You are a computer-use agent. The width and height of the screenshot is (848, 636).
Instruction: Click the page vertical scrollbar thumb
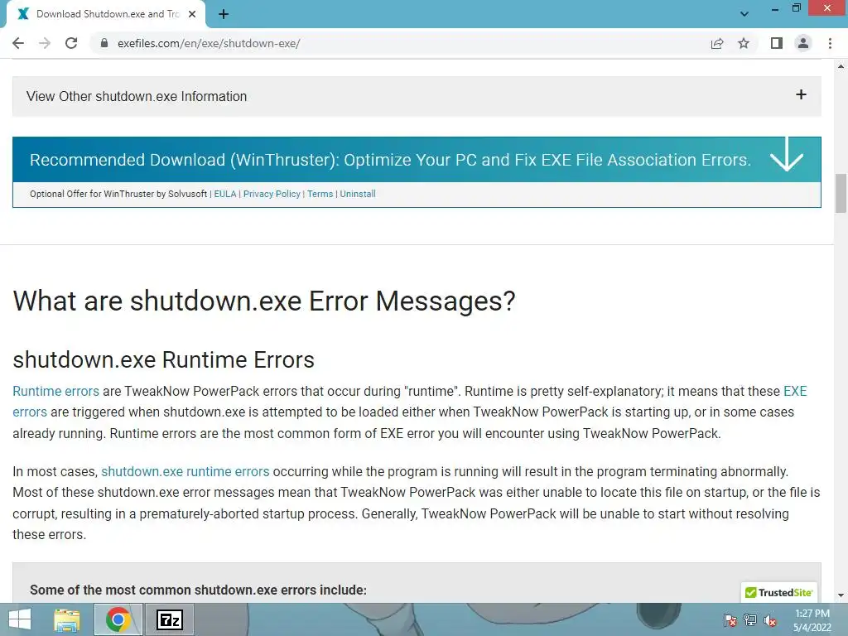pos(841,193)
